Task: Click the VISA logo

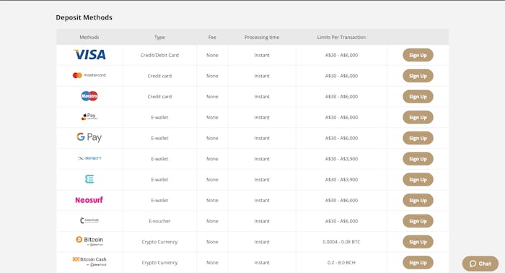Action: pos(89,55)
